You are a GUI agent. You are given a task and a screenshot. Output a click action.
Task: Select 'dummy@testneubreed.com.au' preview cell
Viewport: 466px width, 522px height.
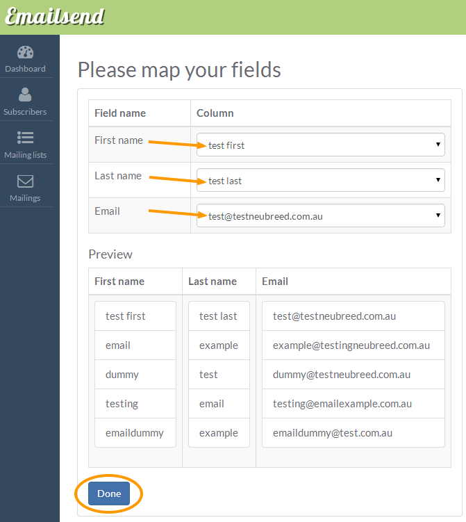pyautogui.click(x=353, y=375)
